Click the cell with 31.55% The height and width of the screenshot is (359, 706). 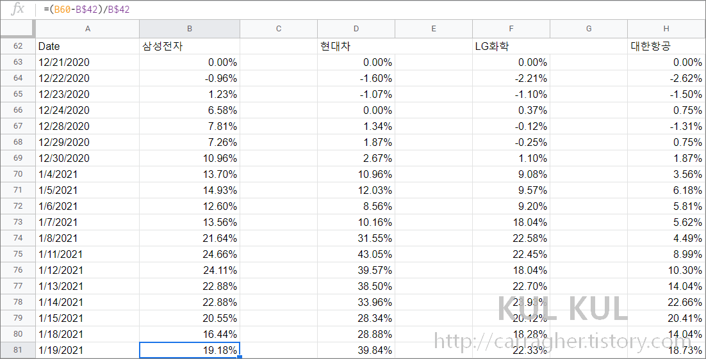point(356,238)
